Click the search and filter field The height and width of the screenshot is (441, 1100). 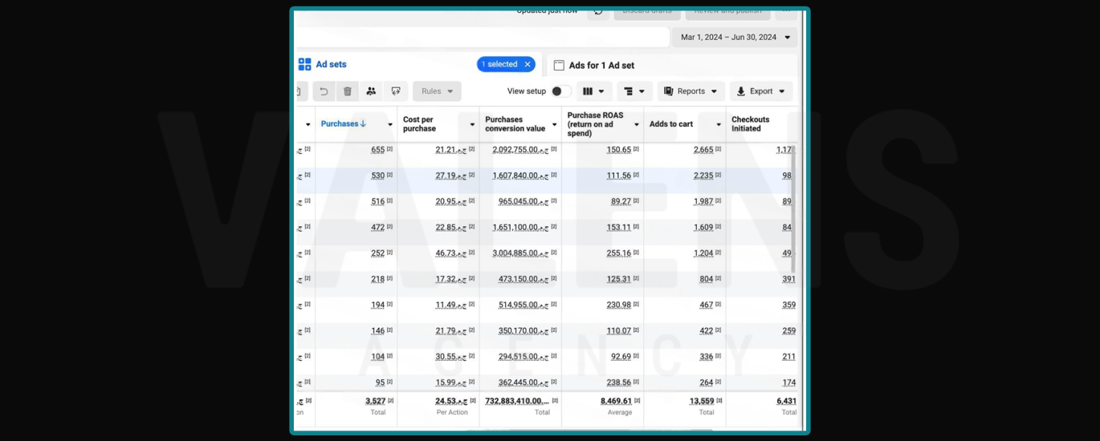pyautogui.click(x=482, y=38)
